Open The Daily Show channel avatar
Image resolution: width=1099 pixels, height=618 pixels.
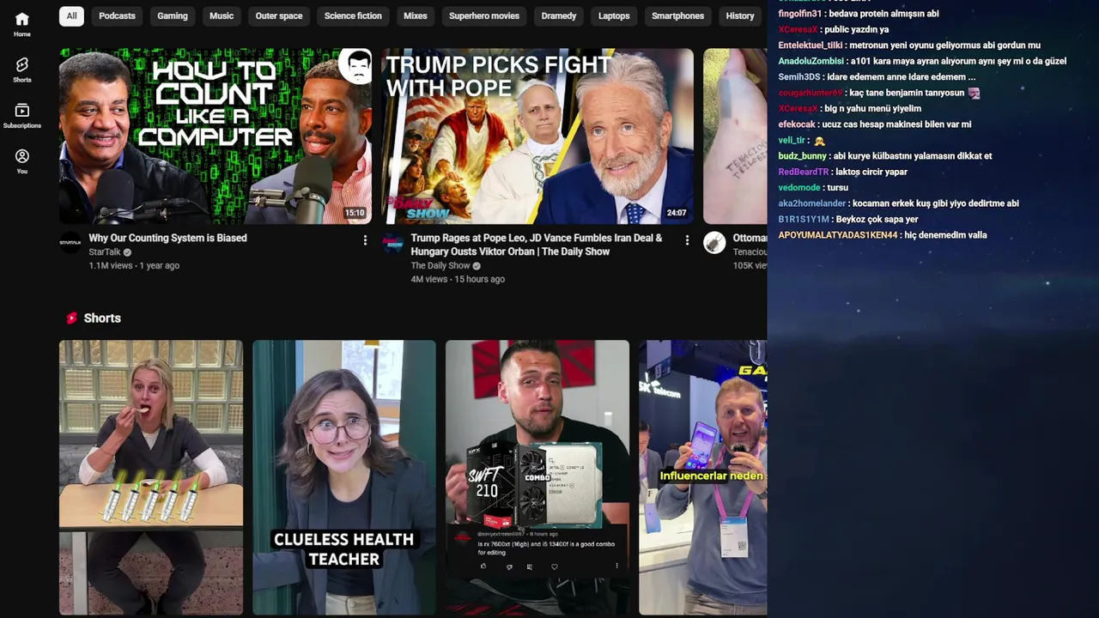pyautogui.click(x=393, y=242)
